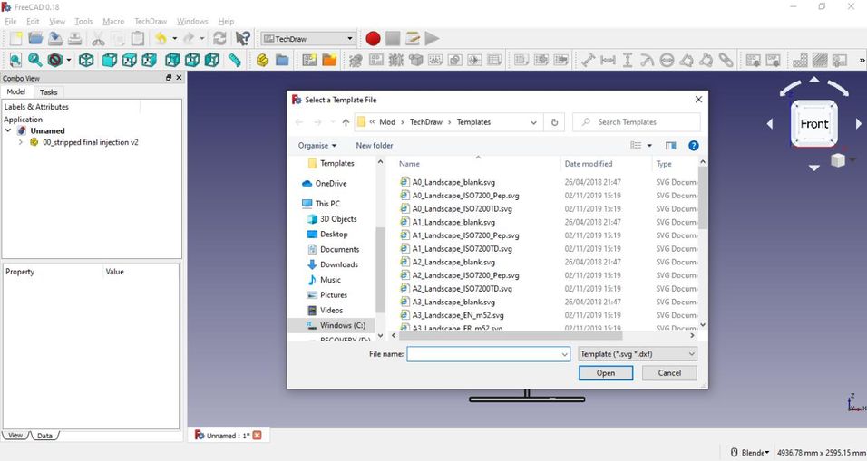The width and height of the screenshot is (867, 461).
Task: Click New folder in dialog
Action: [375, 146]
